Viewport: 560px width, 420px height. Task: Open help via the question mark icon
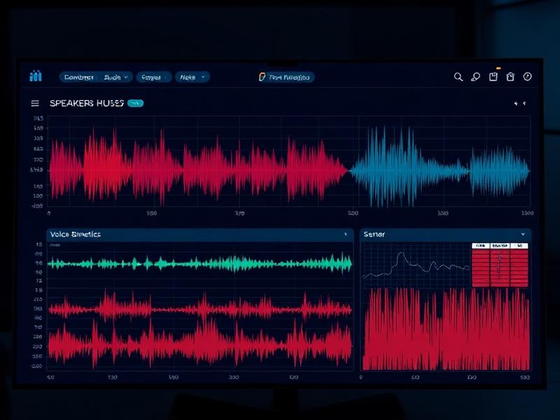coord(528,77)
